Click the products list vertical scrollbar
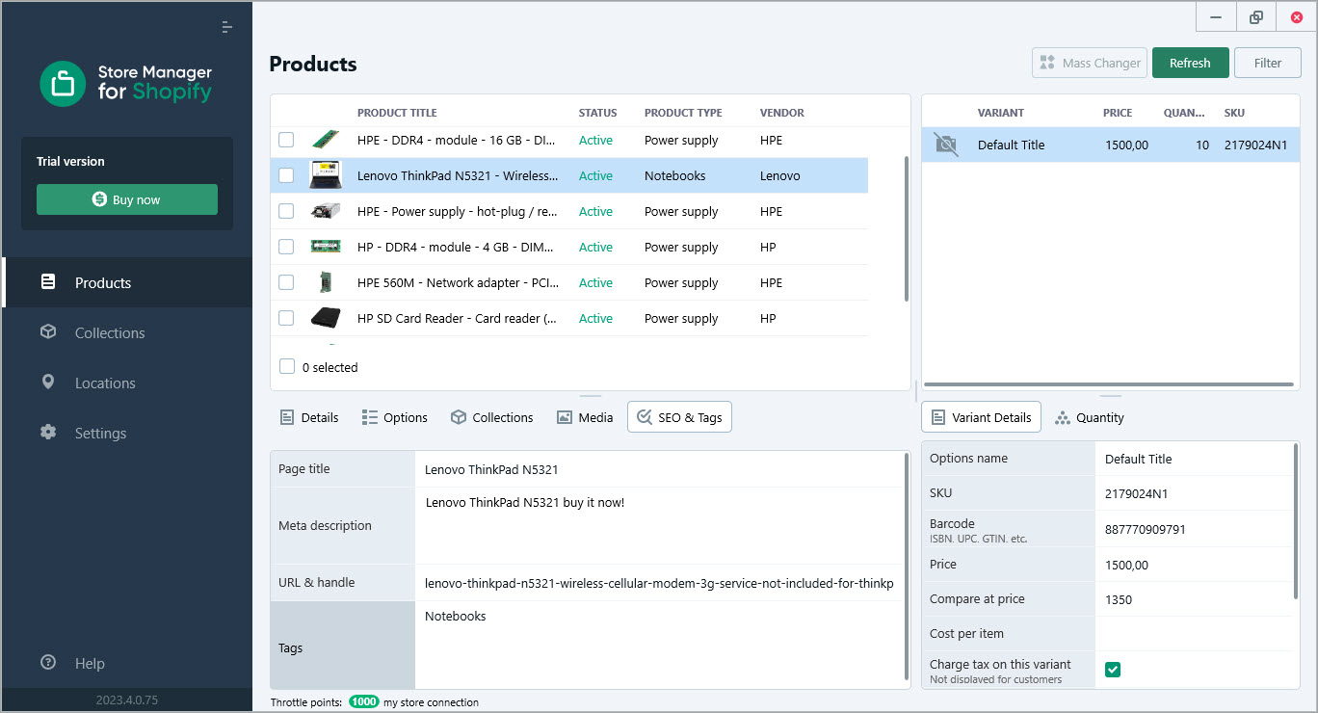This screenshot has width=1318, height=713. 906,229
